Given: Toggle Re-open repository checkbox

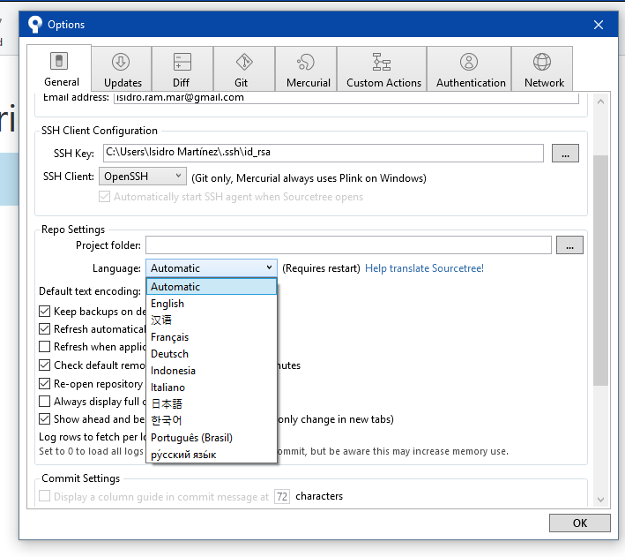Looking at the screenshot, I should coord(45,383).
